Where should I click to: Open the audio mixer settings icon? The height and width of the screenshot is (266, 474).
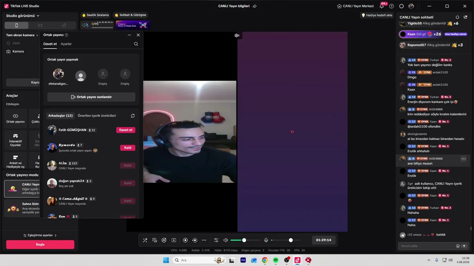(x=216, y=240)
